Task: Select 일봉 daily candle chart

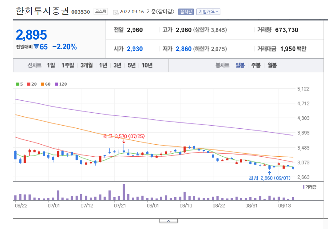Action: click(x=240, y=66)
